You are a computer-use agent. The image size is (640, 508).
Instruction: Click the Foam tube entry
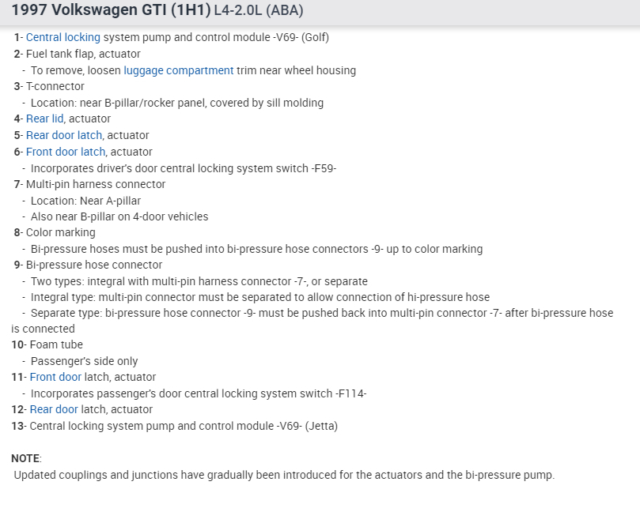click(56, 344)
